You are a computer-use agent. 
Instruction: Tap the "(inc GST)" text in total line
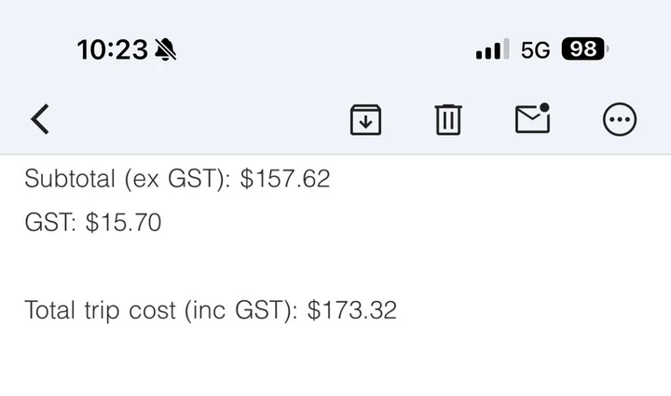coord(238,310)
